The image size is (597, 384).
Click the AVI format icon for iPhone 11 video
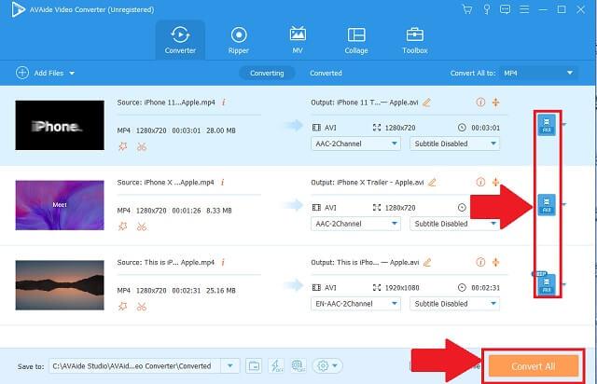point(547,125)
